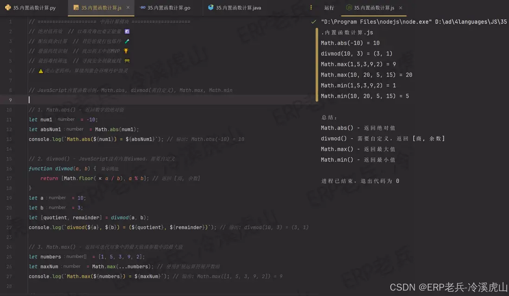Click the comment '// 1. Math.abs()'

76,110
